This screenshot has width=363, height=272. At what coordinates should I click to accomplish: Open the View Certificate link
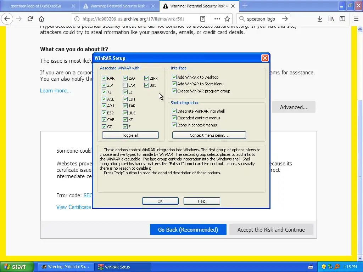74,207
